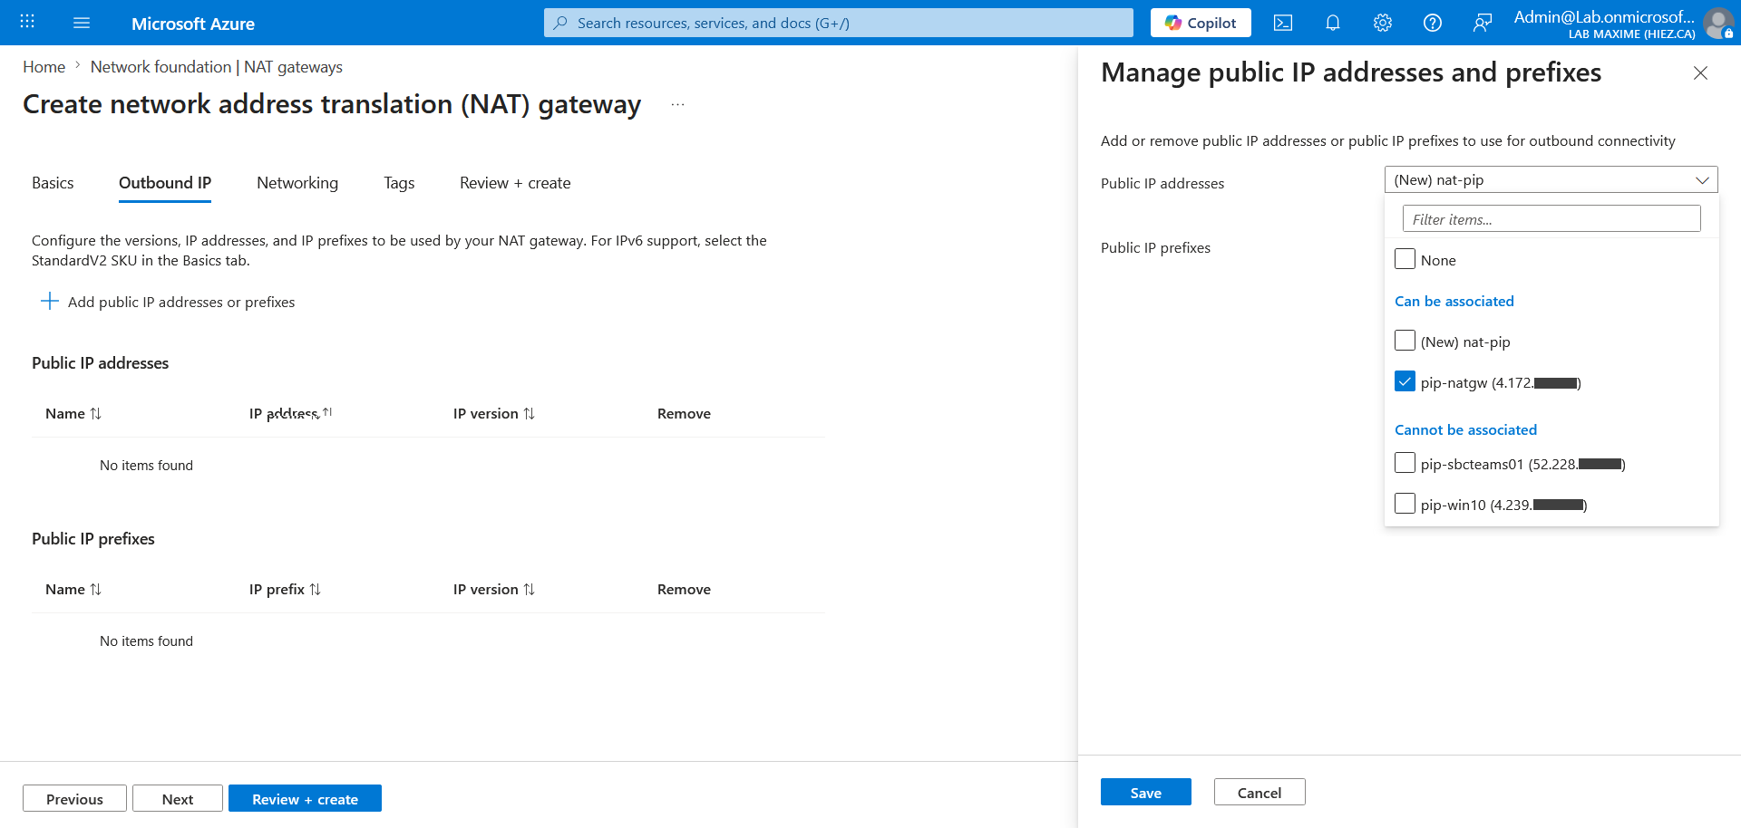Click the Cannot be associated group heading

coord(1465,429)
